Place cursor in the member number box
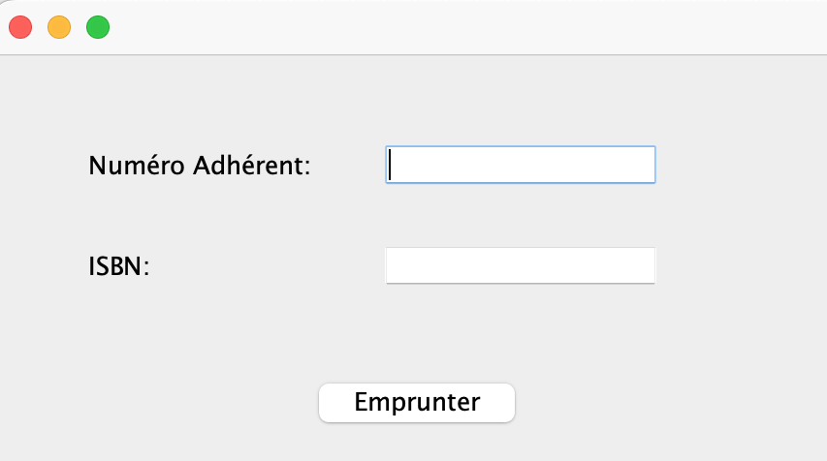This screenshot has height=461, width=827. 521,165
